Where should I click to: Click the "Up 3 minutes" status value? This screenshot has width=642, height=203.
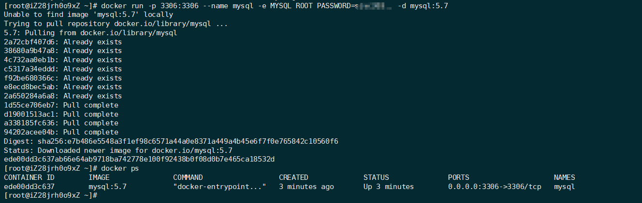click(389, 187)
